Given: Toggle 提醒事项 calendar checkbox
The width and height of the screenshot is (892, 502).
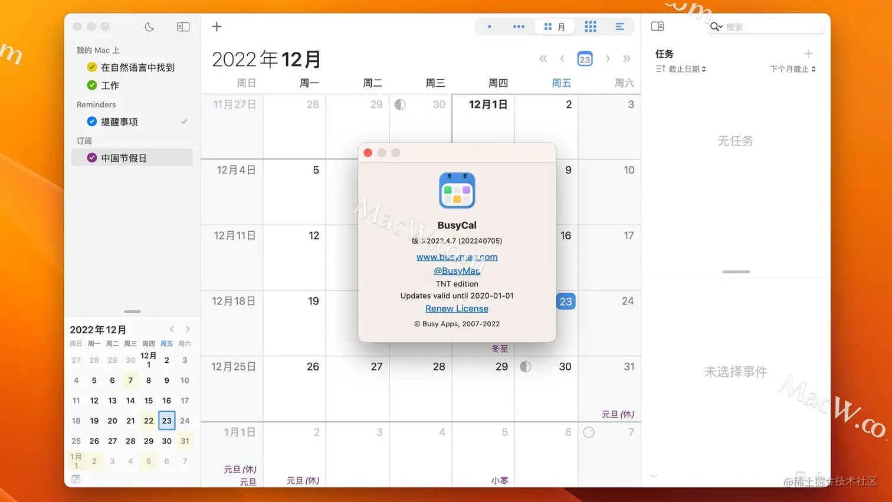Looking at the screenshot, I should pos(92,122).
